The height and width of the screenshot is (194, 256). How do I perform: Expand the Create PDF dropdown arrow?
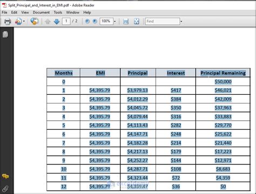pos(24,22)
